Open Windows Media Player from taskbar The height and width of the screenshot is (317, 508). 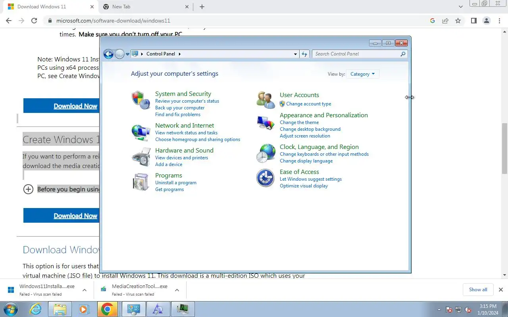tap(84, 309)
